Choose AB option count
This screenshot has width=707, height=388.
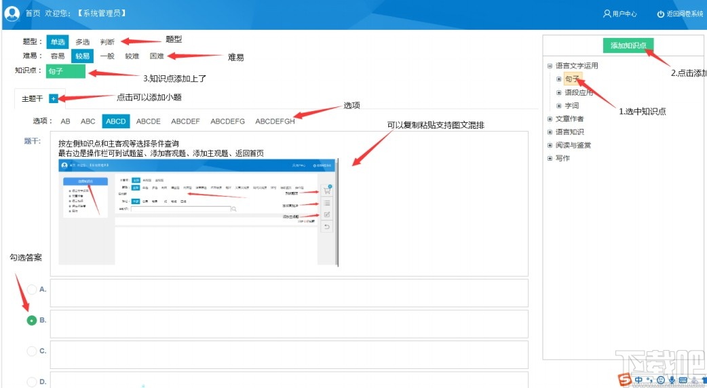[x=65, y=121]
